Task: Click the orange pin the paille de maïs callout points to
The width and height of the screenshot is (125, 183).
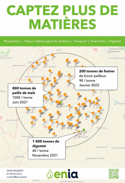Action: tap(50, 93)
